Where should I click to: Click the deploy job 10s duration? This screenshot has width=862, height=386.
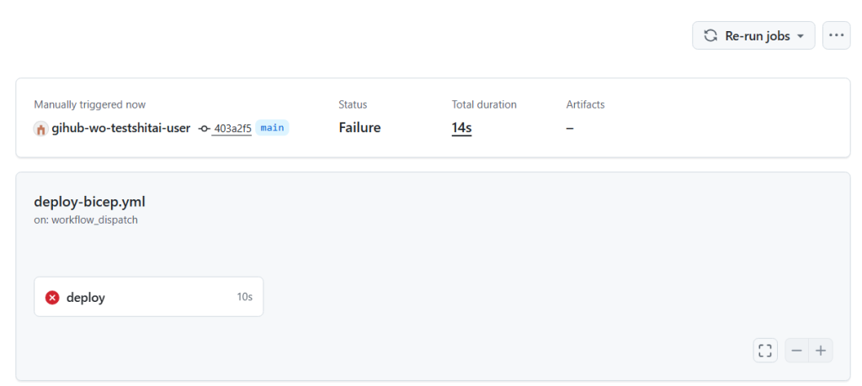[244, 297]
